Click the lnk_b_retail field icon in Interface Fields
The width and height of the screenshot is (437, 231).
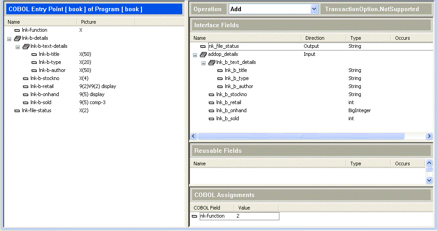pos(211,103)
